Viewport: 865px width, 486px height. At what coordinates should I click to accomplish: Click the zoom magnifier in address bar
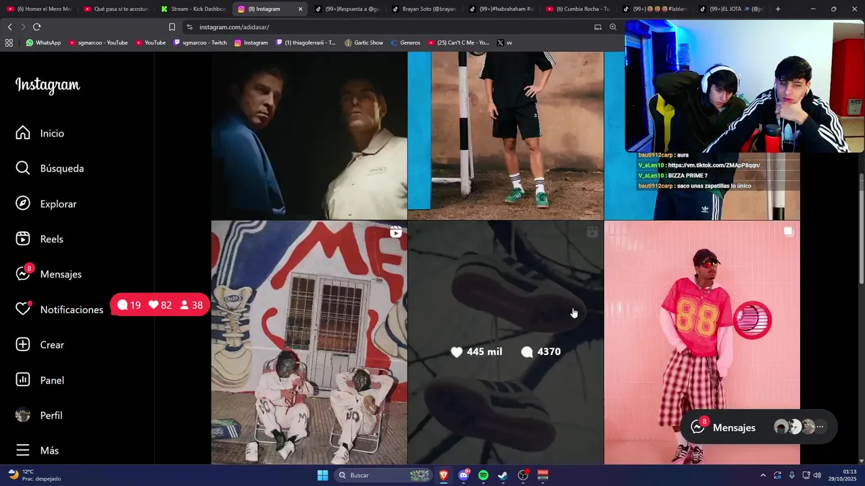[x=613, y=27]
